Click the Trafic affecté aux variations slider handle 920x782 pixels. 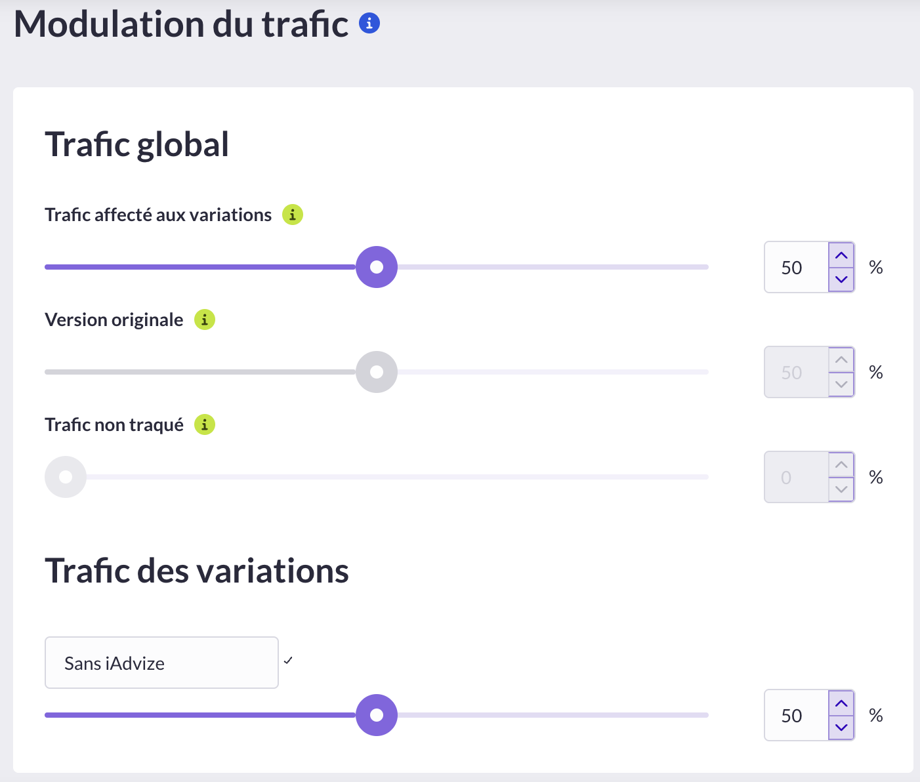(377, 267)
